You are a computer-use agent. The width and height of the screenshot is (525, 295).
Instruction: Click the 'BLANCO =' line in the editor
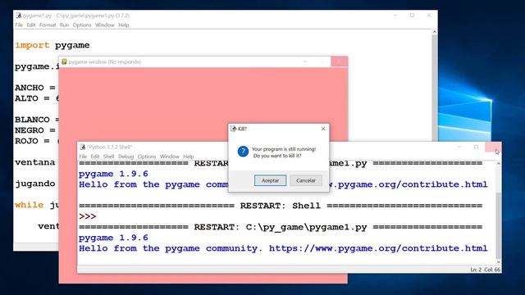tap(37, 120)
